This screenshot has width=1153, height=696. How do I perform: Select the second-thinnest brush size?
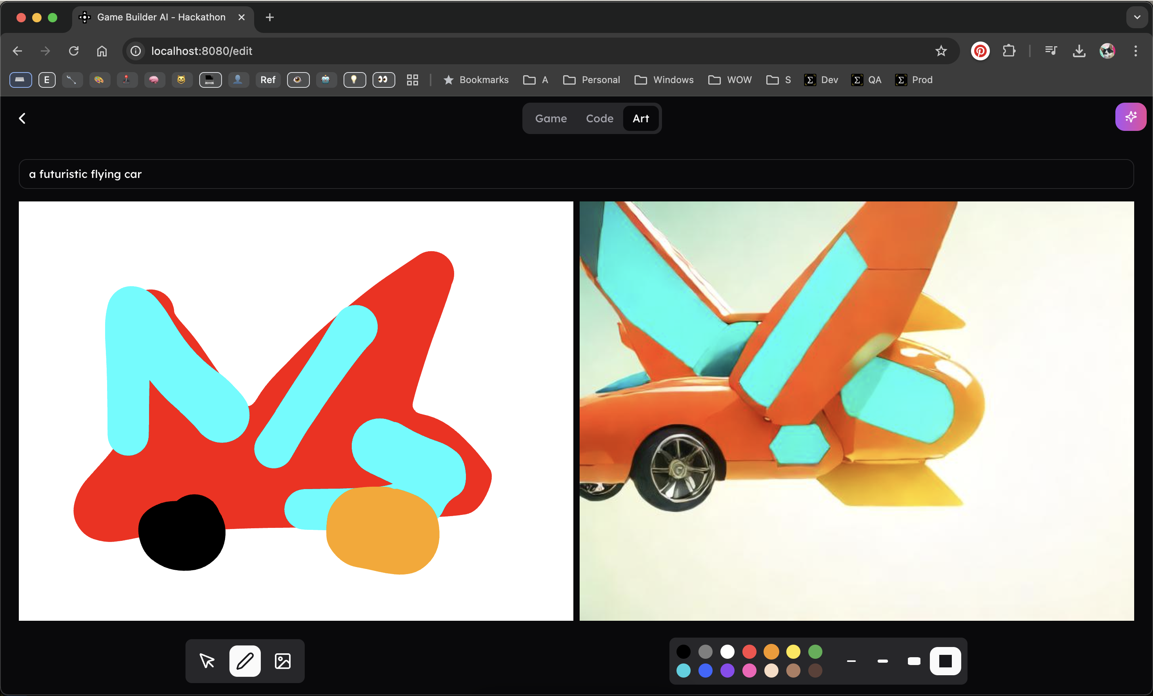tap(882, 661)
